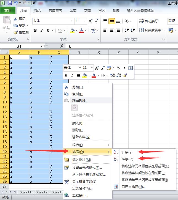The height and width of the screenshot is (200, 178).
Task: Choose 设置单元格格式(F)... in context menu
Action: click(x=88, y=168)
